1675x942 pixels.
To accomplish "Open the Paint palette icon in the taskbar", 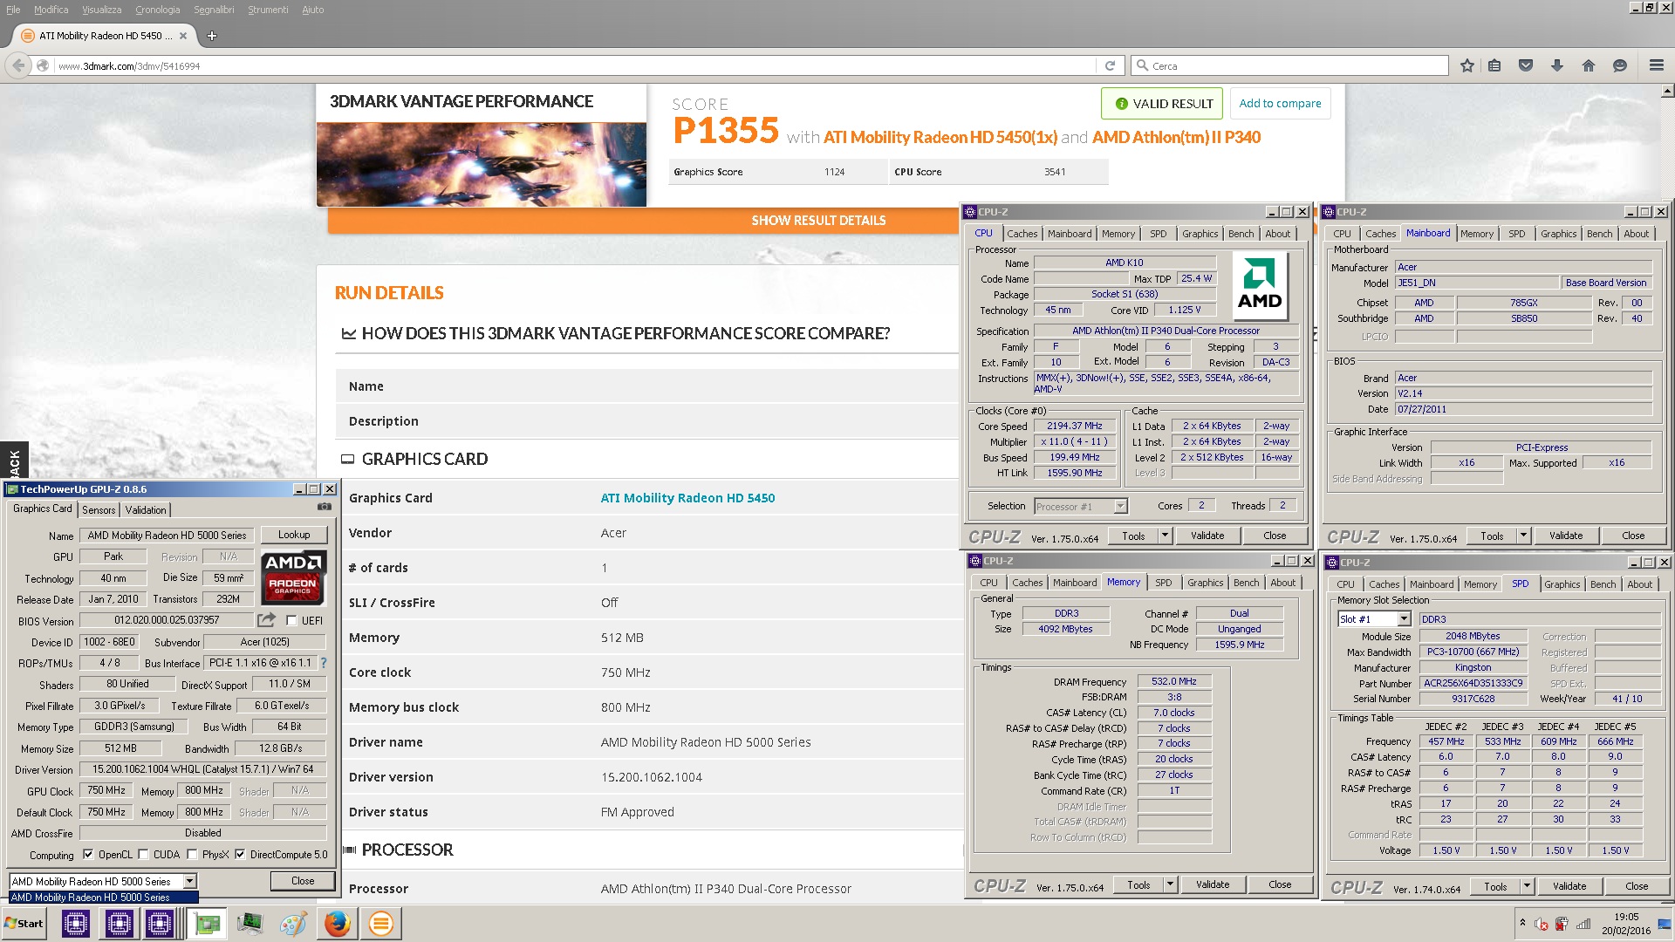I will pyautogui.click(x=293, y=924).
